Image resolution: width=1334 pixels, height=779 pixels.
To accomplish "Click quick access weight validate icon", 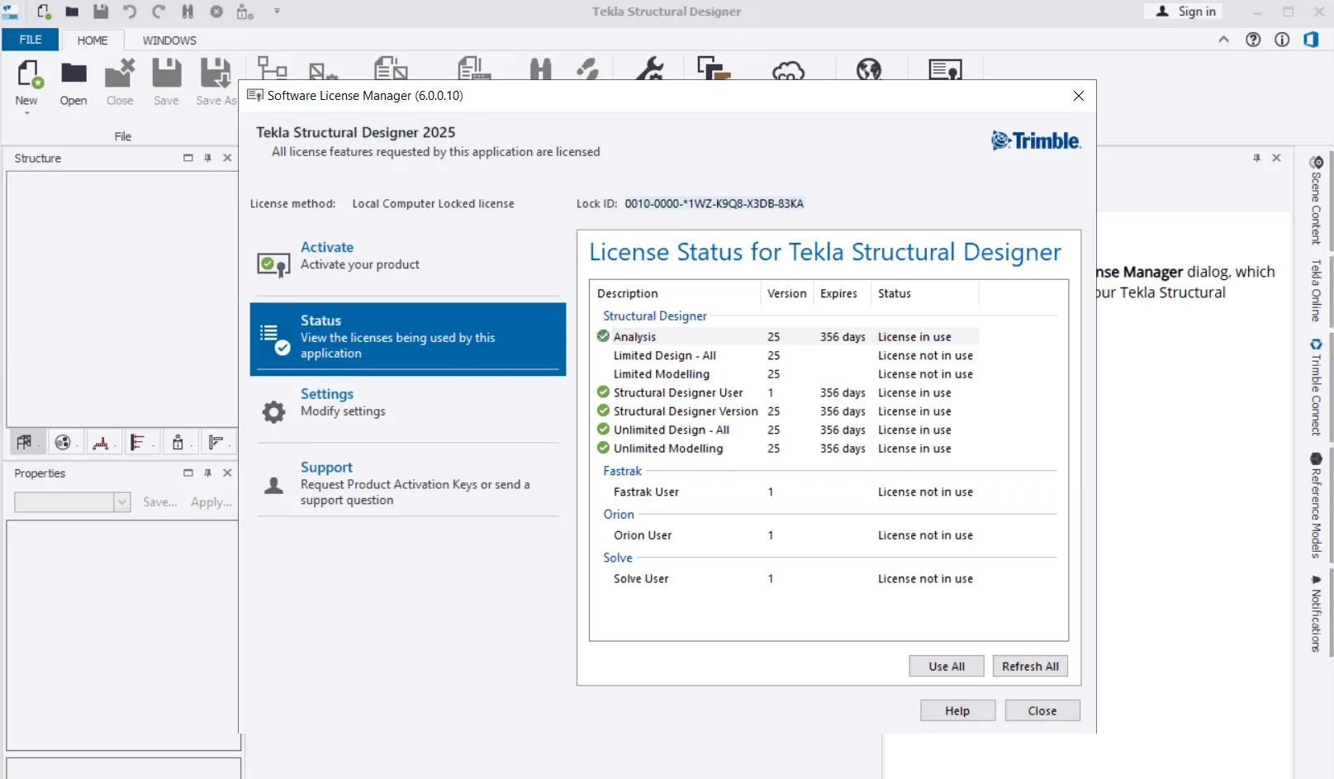I will [245, 12].
